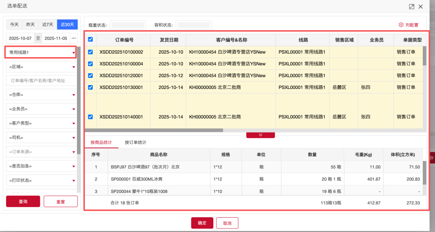The height and width of the screenshot is (232, 435).
Task: Select the 近7天 date filter tab
Action: coord(48,24)
